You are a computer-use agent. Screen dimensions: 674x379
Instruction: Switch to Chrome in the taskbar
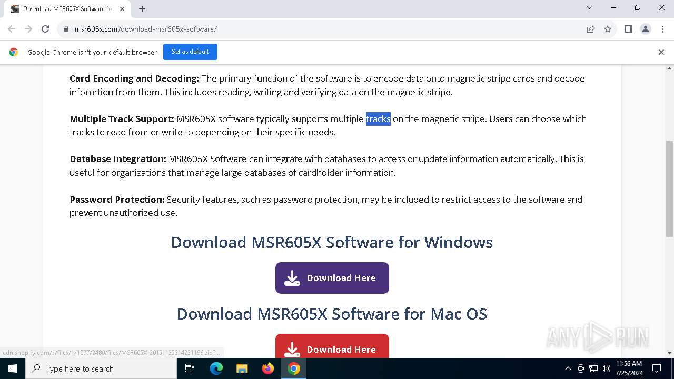coord(294,368)
